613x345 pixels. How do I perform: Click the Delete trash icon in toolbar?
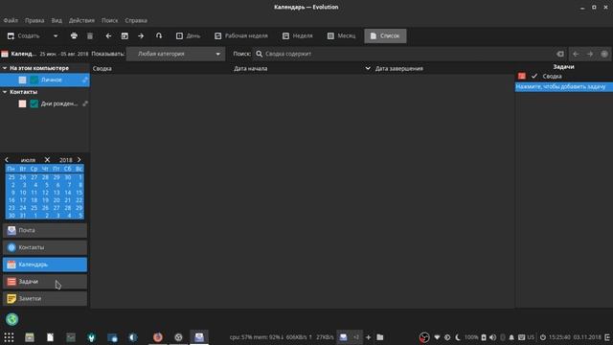[90, 36]
